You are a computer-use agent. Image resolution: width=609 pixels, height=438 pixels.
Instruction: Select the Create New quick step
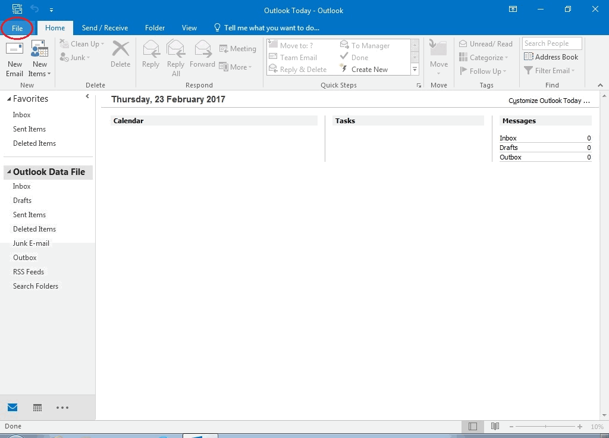point(363,69)
